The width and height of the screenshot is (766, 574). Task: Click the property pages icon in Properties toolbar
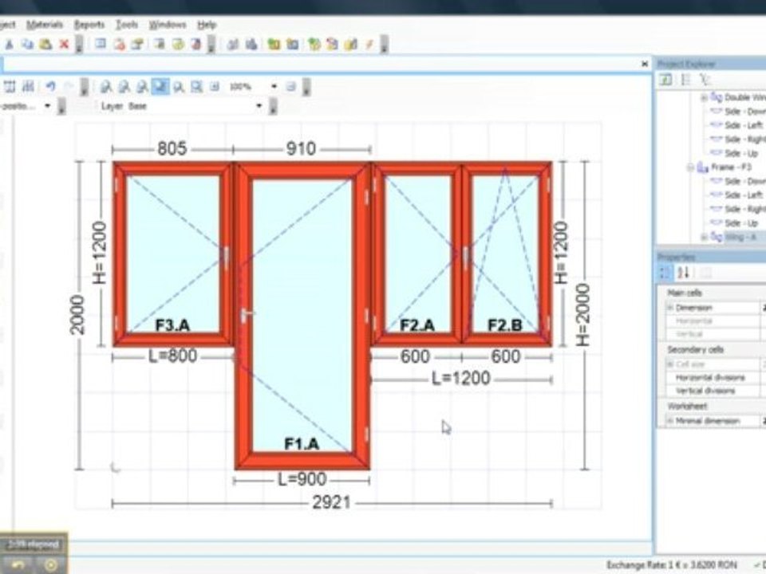705,273
